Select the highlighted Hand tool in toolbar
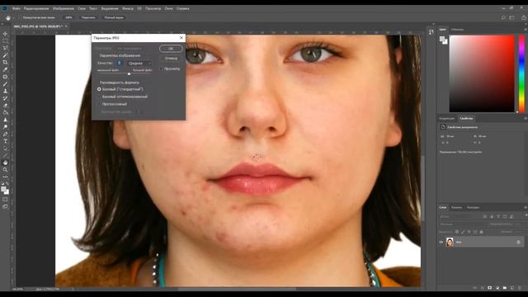The height and width of the screenshot is (297, 528). 5,163
